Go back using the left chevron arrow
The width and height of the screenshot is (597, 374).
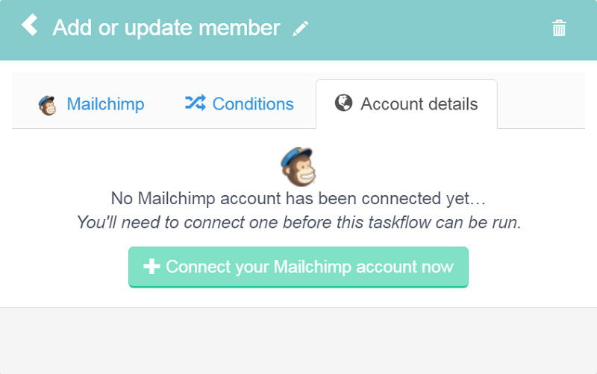coord(30,25)
